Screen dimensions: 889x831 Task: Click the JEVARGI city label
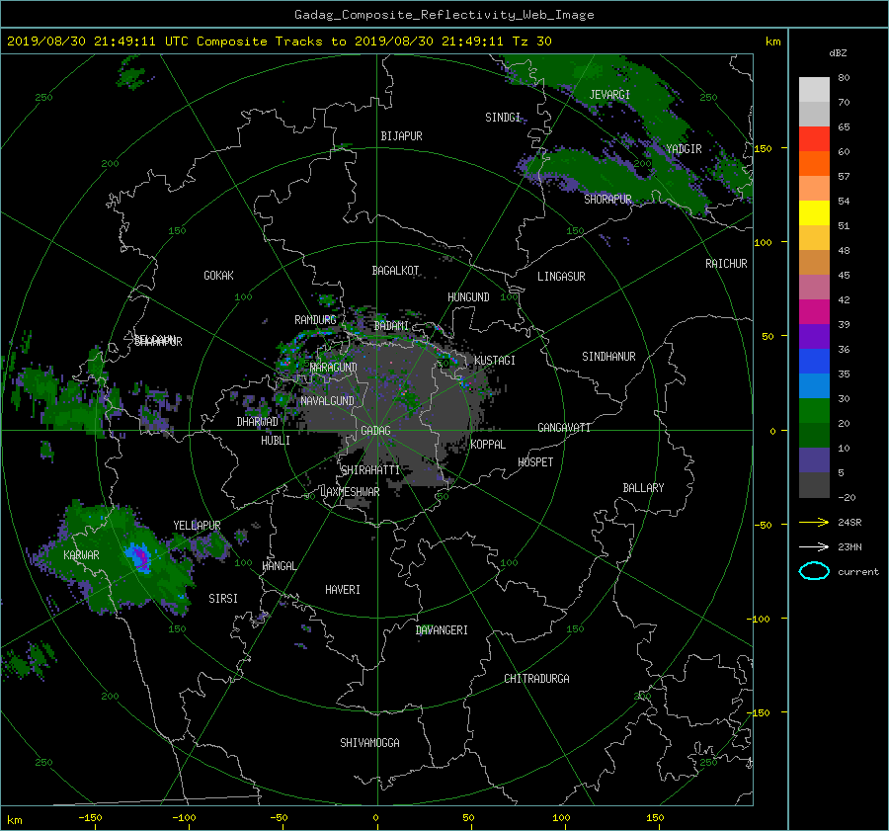pyautogui.click(x=609, y=95)
